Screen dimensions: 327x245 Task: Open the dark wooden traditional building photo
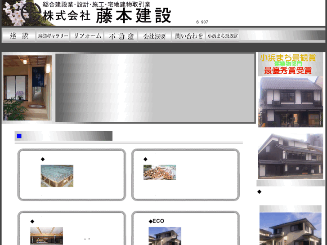click(x=290, y=156)
